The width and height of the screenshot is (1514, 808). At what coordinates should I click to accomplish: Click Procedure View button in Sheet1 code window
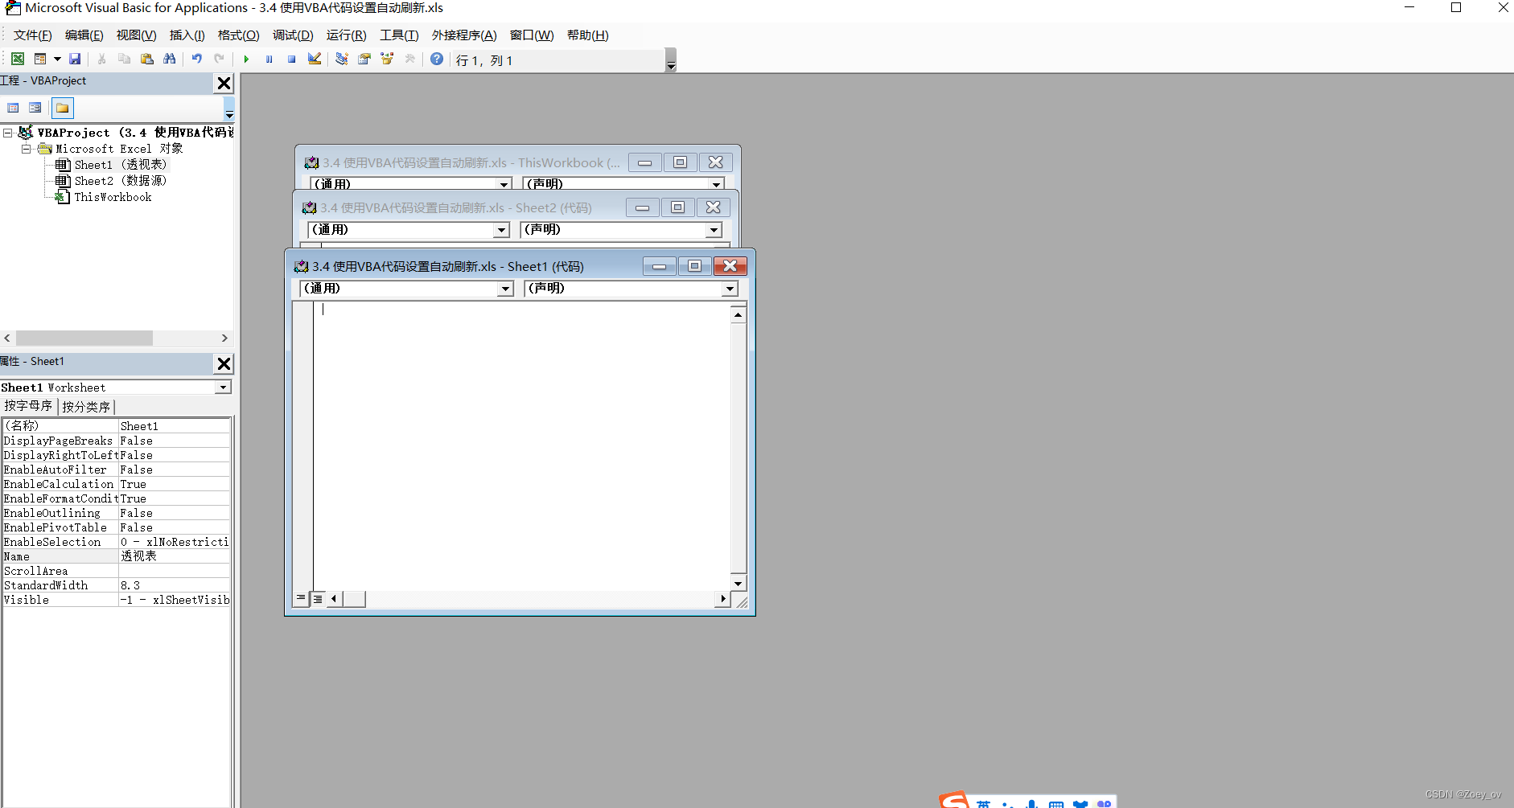click(x=301, y=598)
